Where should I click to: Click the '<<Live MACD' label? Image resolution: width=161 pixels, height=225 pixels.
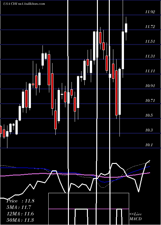point(136,216)
